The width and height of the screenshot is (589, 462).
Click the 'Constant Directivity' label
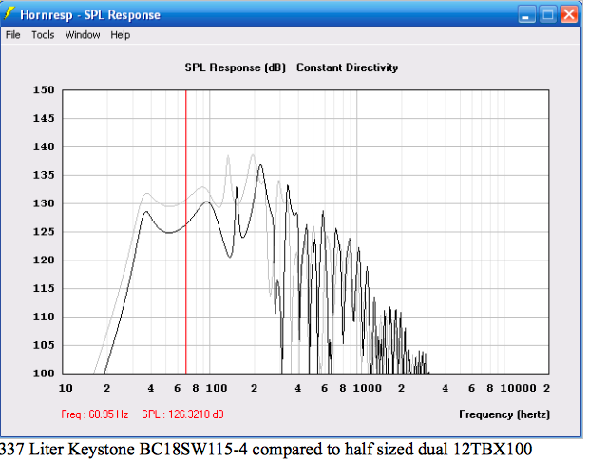(347, 67)
